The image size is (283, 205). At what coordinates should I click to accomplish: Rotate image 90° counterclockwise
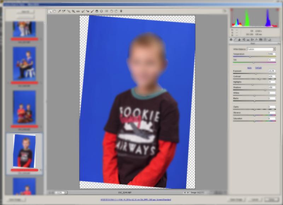coord(111,11)
